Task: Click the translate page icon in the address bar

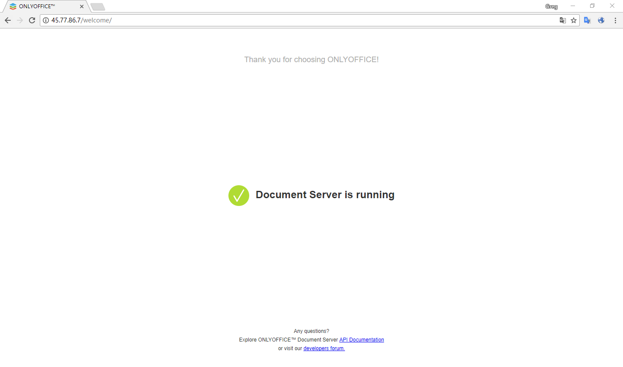Action: [562, 20]
